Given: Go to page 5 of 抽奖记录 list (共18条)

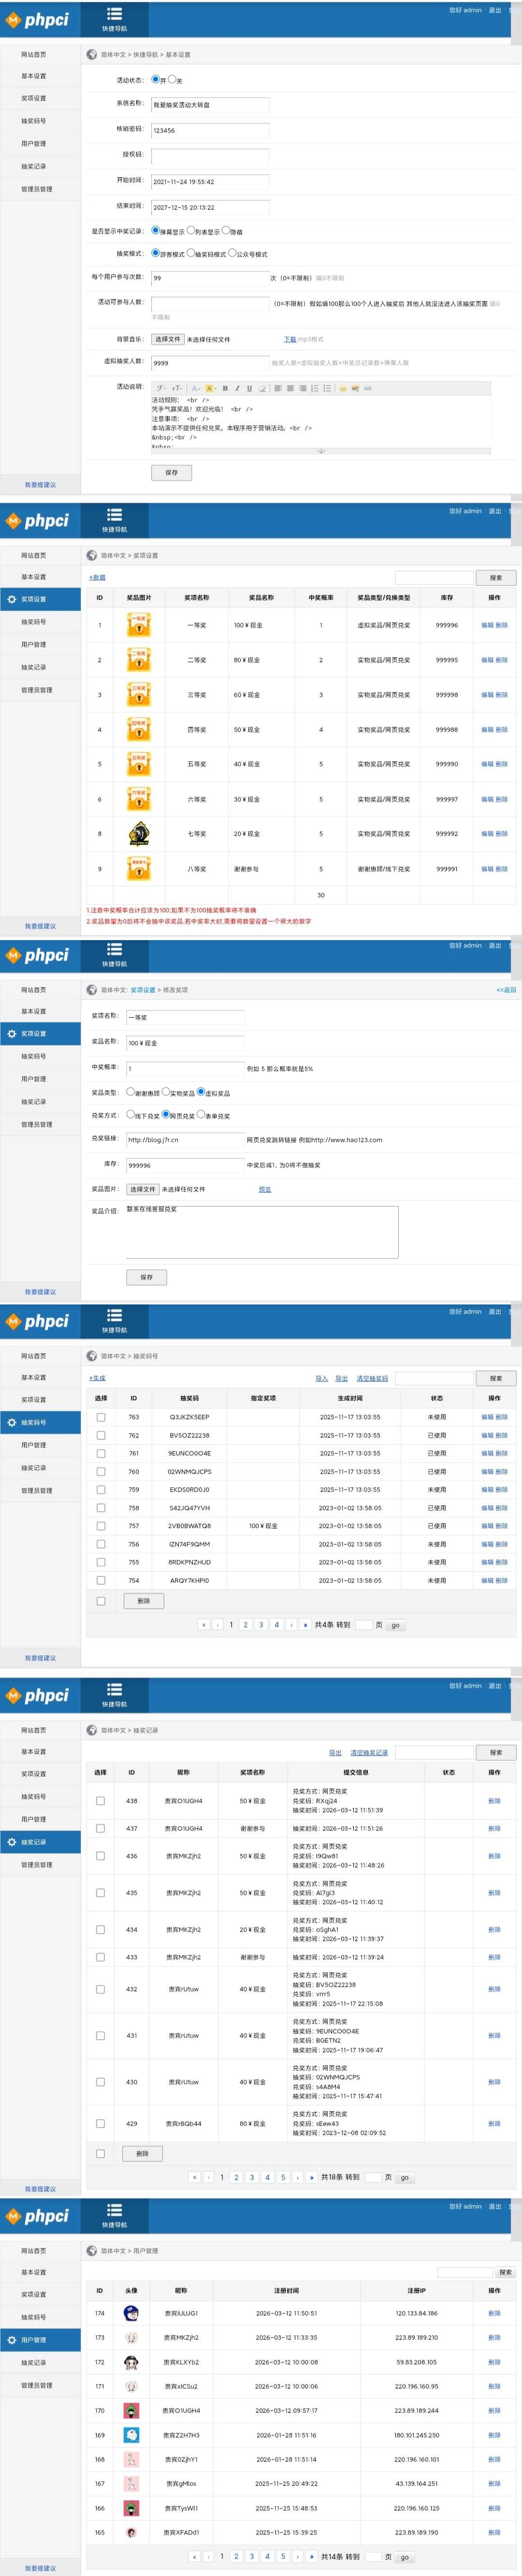Looking at the screenshot, I should [x=282, y=2177].
